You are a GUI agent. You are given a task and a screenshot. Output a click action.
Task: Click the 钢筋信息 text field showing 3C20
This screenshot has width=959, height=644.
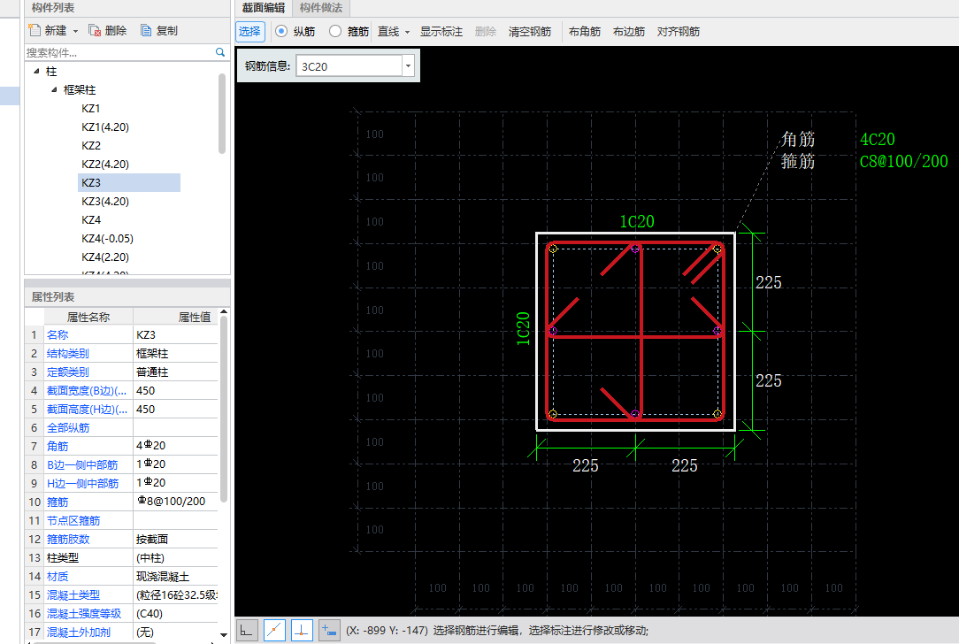pyautogui.click(x=349, y=66)
